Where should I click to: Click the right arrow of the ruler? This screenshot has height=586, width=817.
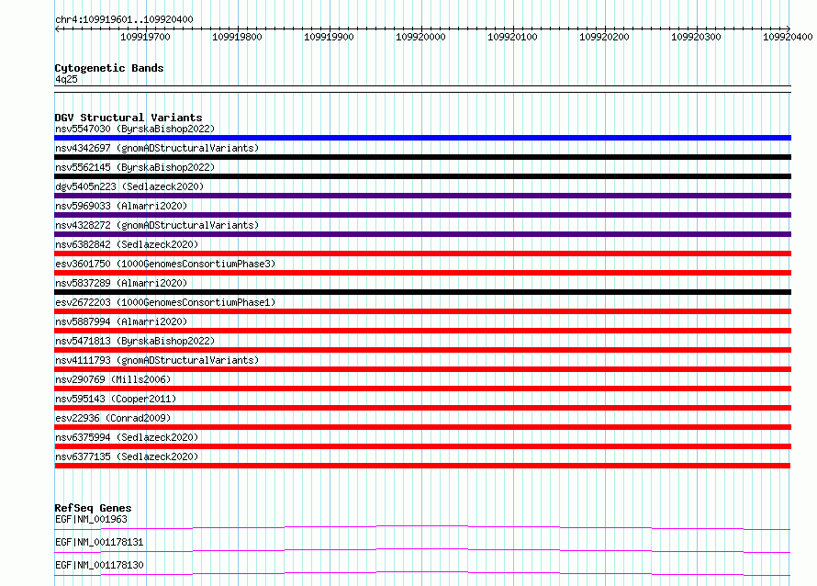coord(789,29)
